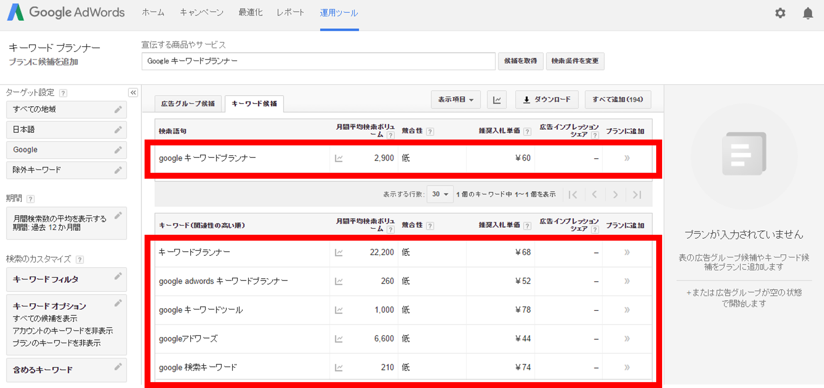Viewport: 824px width, 388px height.
Task: Switch to キーワード候補 tab
Action: [x=254, y=104]
